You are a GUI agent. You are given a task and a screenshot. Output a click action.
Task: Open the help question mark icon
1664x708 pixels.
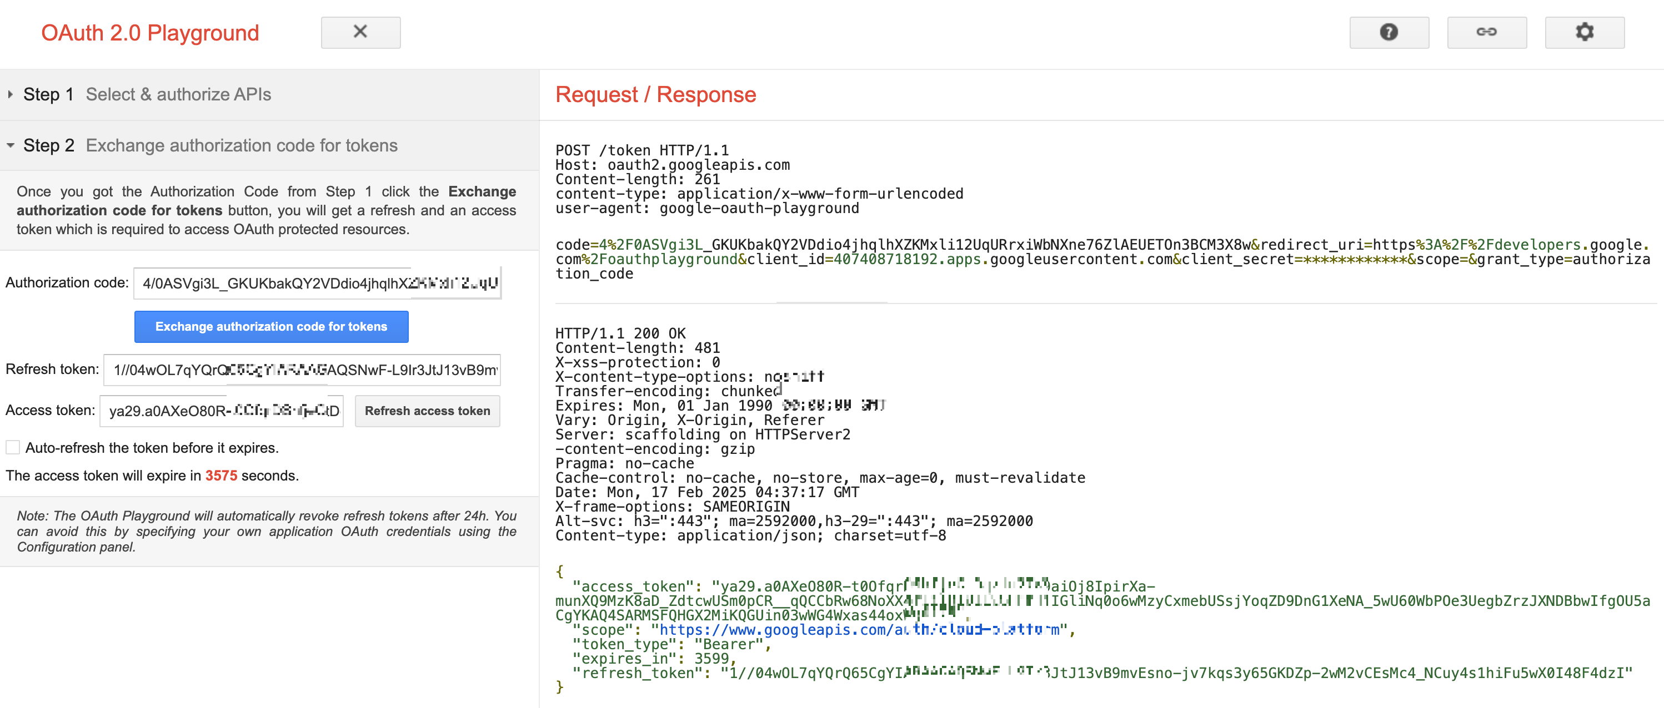[x=1389, y=32]
